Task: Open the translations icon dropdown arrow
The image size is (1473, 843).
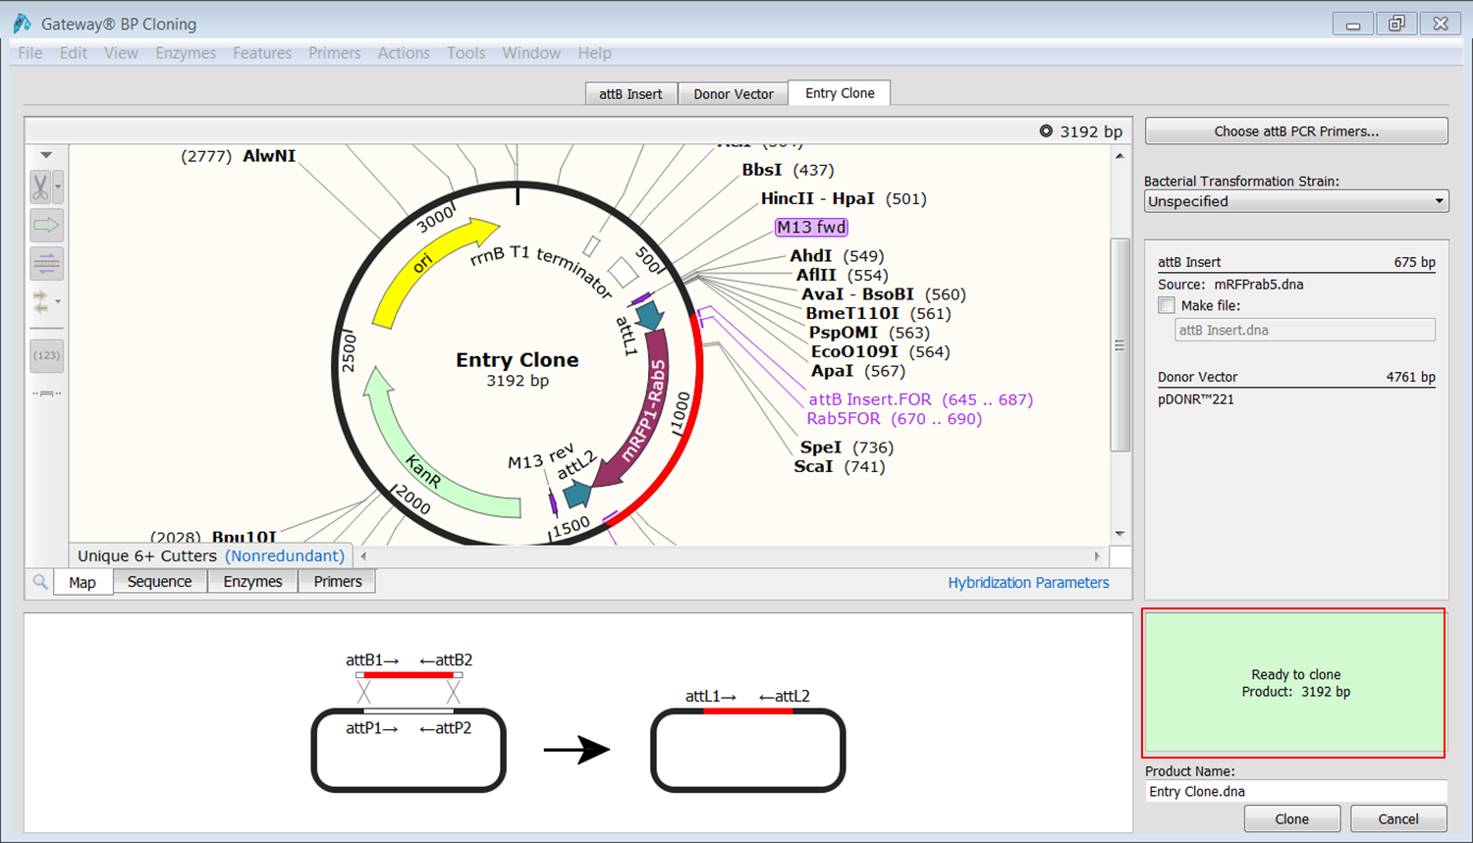Action: coord(59,301)
